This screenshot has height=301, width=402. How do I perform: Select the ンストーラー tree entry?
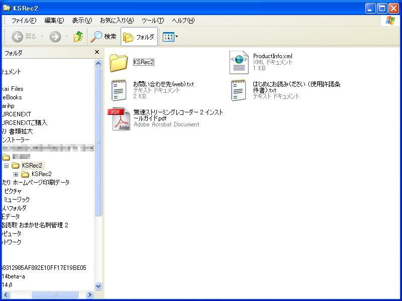(x=16, y=140)
